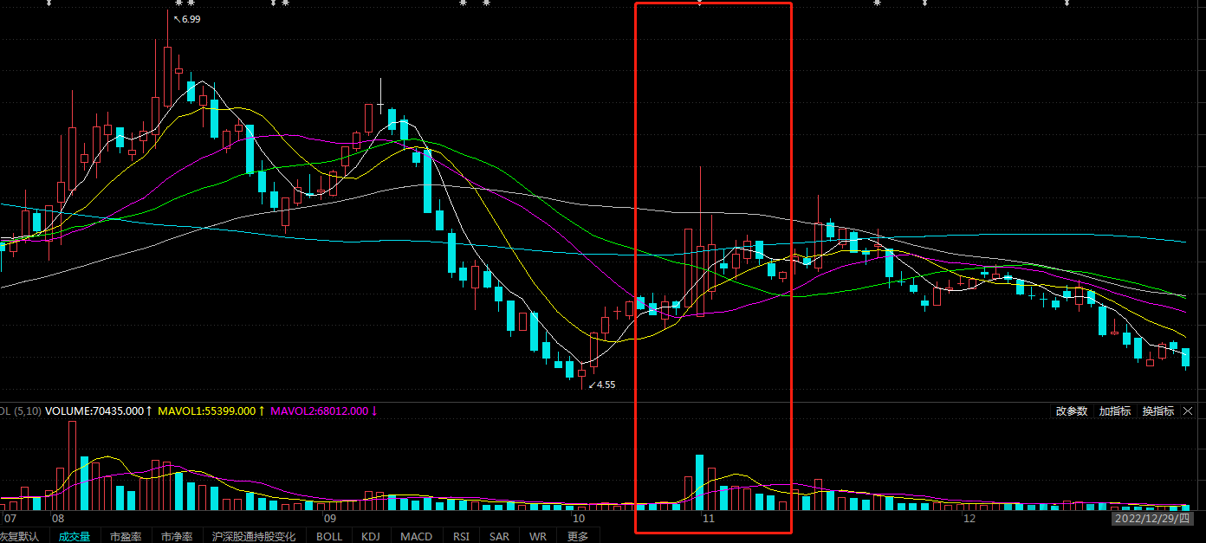
Task: Switch to the 市盈率 tab
Action: (x=126, y=536)
